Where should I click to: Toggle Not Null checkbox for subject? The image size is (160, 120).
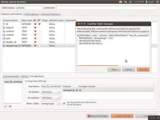pyautogui.click(x=35, y=28)
